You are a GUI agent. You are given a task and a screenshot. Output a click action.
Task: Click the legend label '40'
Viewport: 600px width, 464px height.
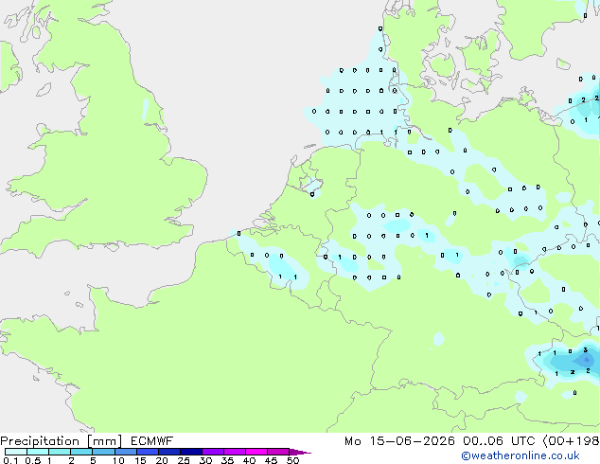click(249, 460)
